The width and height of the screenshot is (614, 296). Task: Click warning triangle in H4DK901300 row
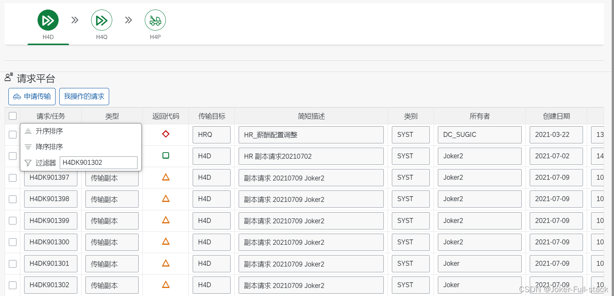pyautogui.click(x=166, y=241)
